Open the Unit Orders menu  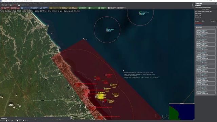[x=29, y=3]
